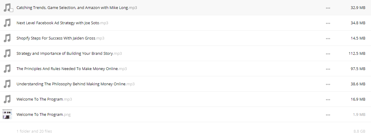Open the ellipsis menu for Strategy and Importance
371x138 pixels.
[x=328, y=54]
